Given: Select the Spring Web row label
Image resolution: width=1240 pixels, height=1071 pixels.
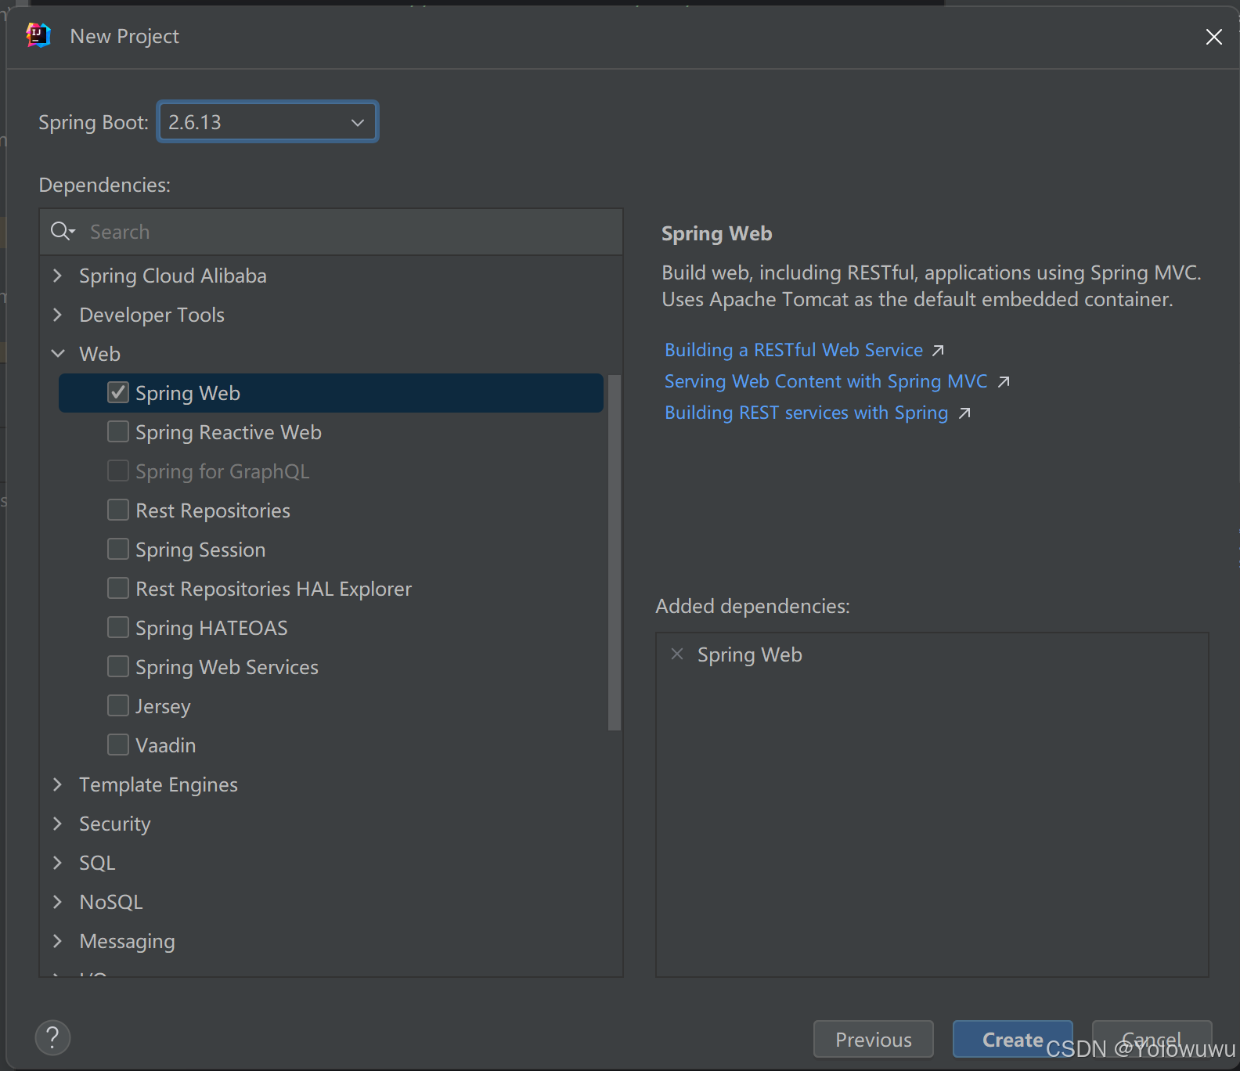Looking at the screenshot, I should 188,393.
